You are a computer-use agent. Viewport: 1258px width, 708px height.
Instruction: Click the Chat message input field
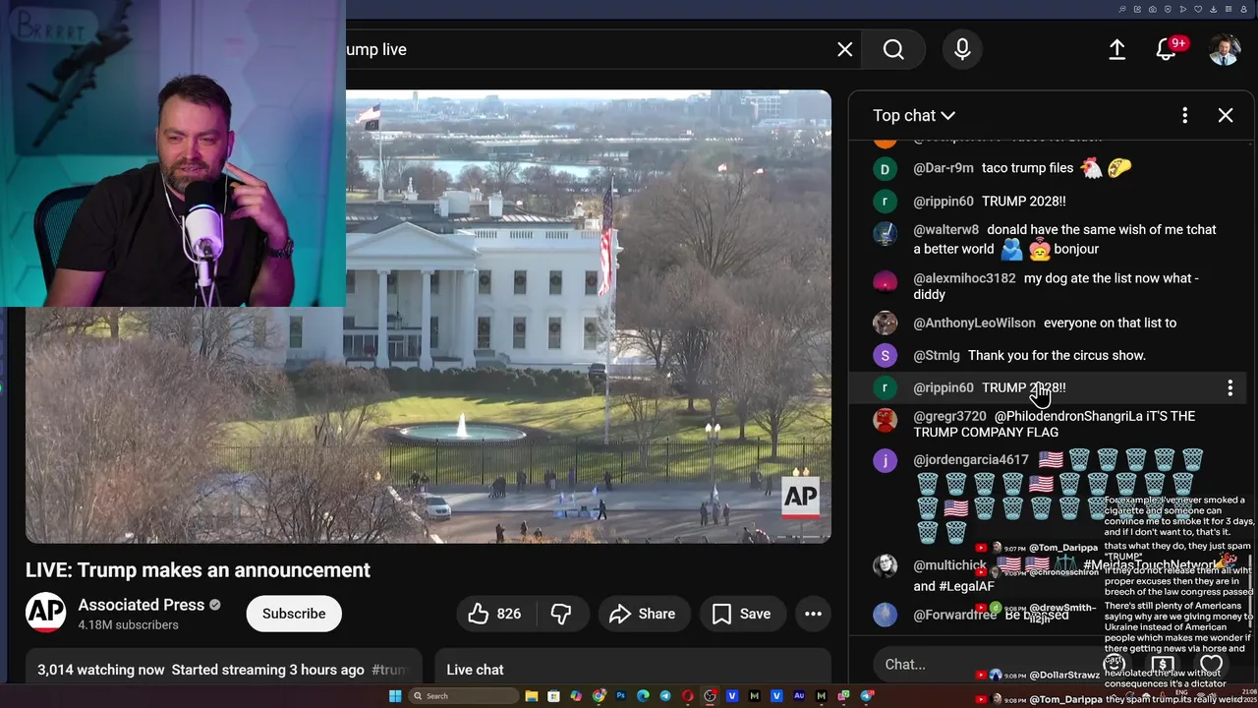(983, 664)
